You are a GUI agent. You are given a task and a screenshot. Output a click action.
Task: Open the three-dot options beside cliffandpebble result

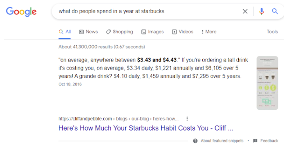click(x=187, y=118)
